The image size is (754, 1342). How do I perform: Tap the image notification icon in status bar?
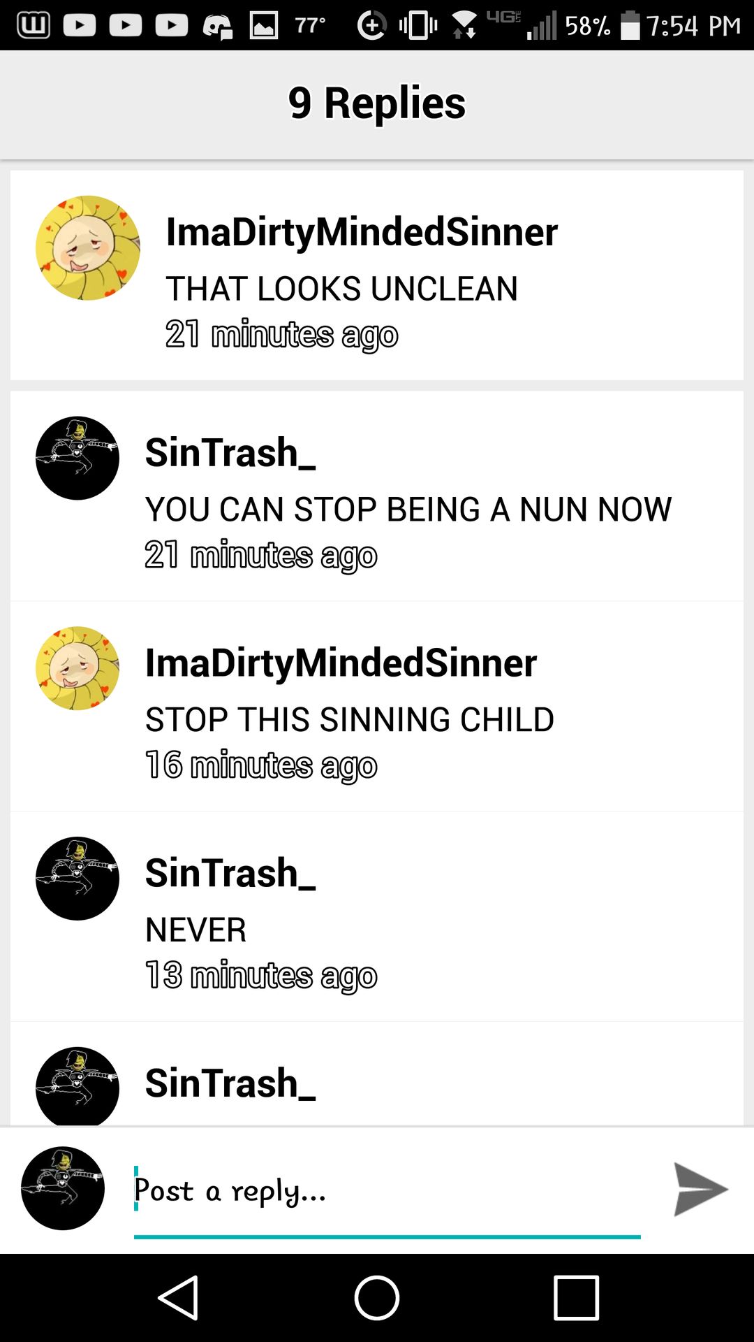(264, 26)
